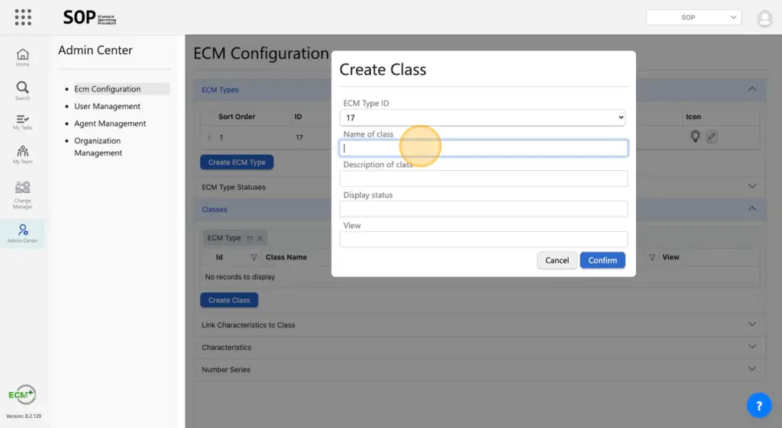The image size is (782, 428).
Task: Click the blue help question-mark button
Action: coord(758,406)
